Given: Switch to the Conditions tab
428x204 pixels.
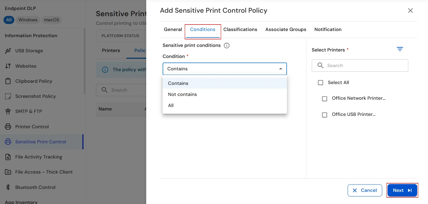Looking at the screenshot, I should pyautogui.click(x=203, y=29).
